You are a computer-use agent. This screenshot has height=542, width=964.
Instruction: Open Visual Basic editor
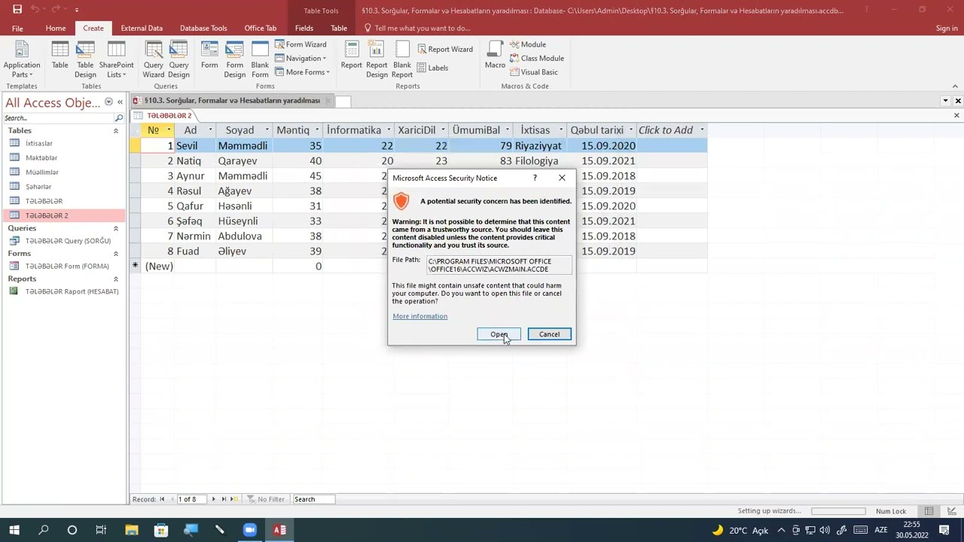pyautogui.click(x=533, y=72)
